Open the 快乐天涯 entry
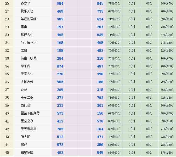 click(27, 11)
